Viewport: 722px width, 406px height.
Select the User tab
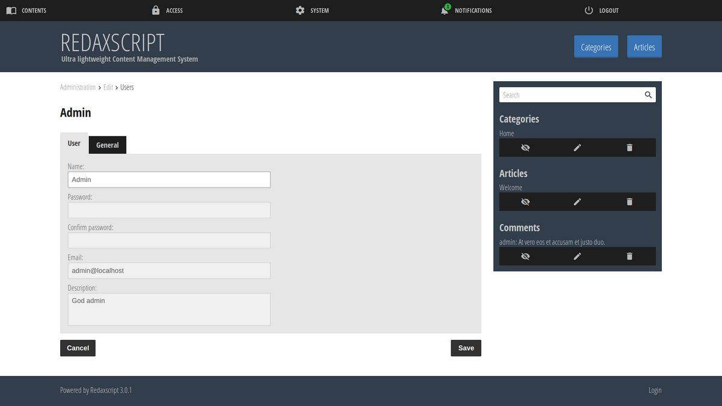pyautogui.click(x=74, y=144)
